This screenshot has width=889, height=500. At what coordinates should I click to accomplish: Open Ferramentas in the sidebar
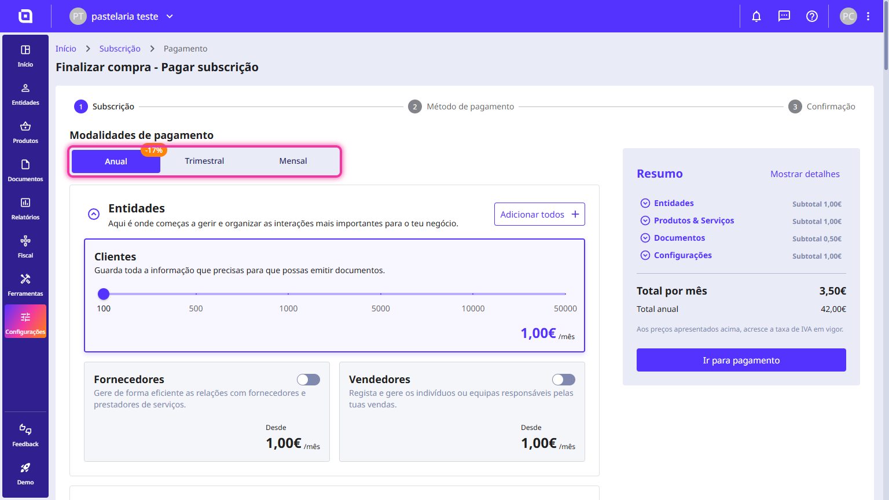(x=25, y=285)
